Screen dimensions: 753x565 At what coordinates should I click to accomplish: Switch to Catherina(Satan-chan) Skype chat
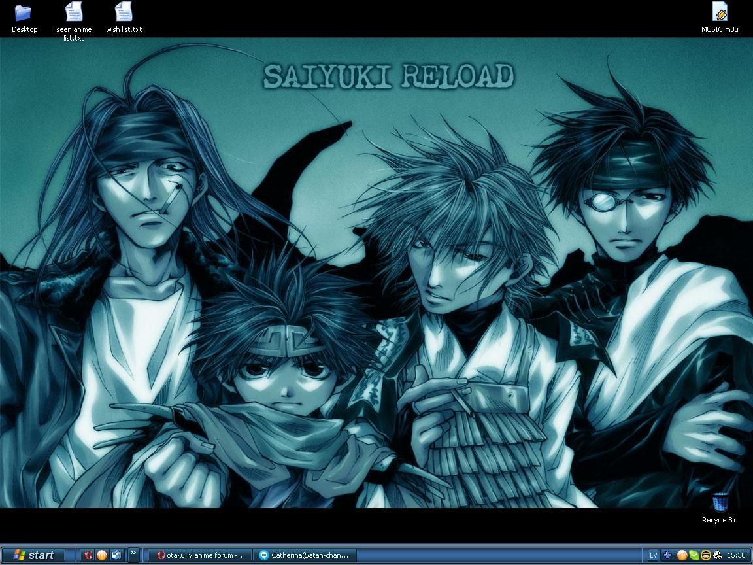tap(305, 555)
